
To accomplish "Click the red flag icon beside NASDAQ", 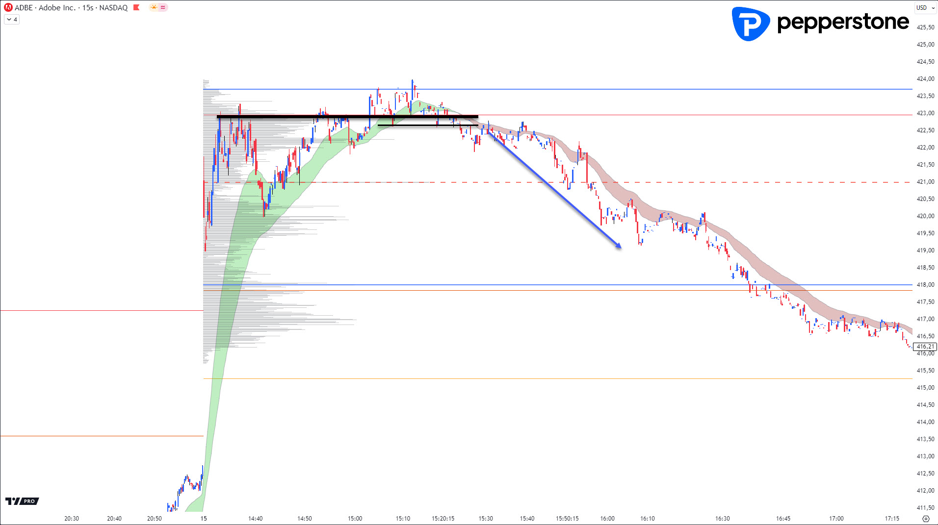I will point(137,7).
